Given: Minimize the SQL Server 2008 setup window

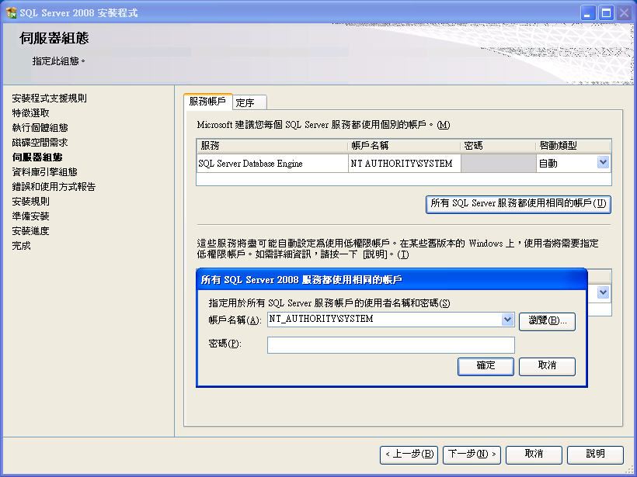Looking at the screenshot, I should [x=587, y=13].
